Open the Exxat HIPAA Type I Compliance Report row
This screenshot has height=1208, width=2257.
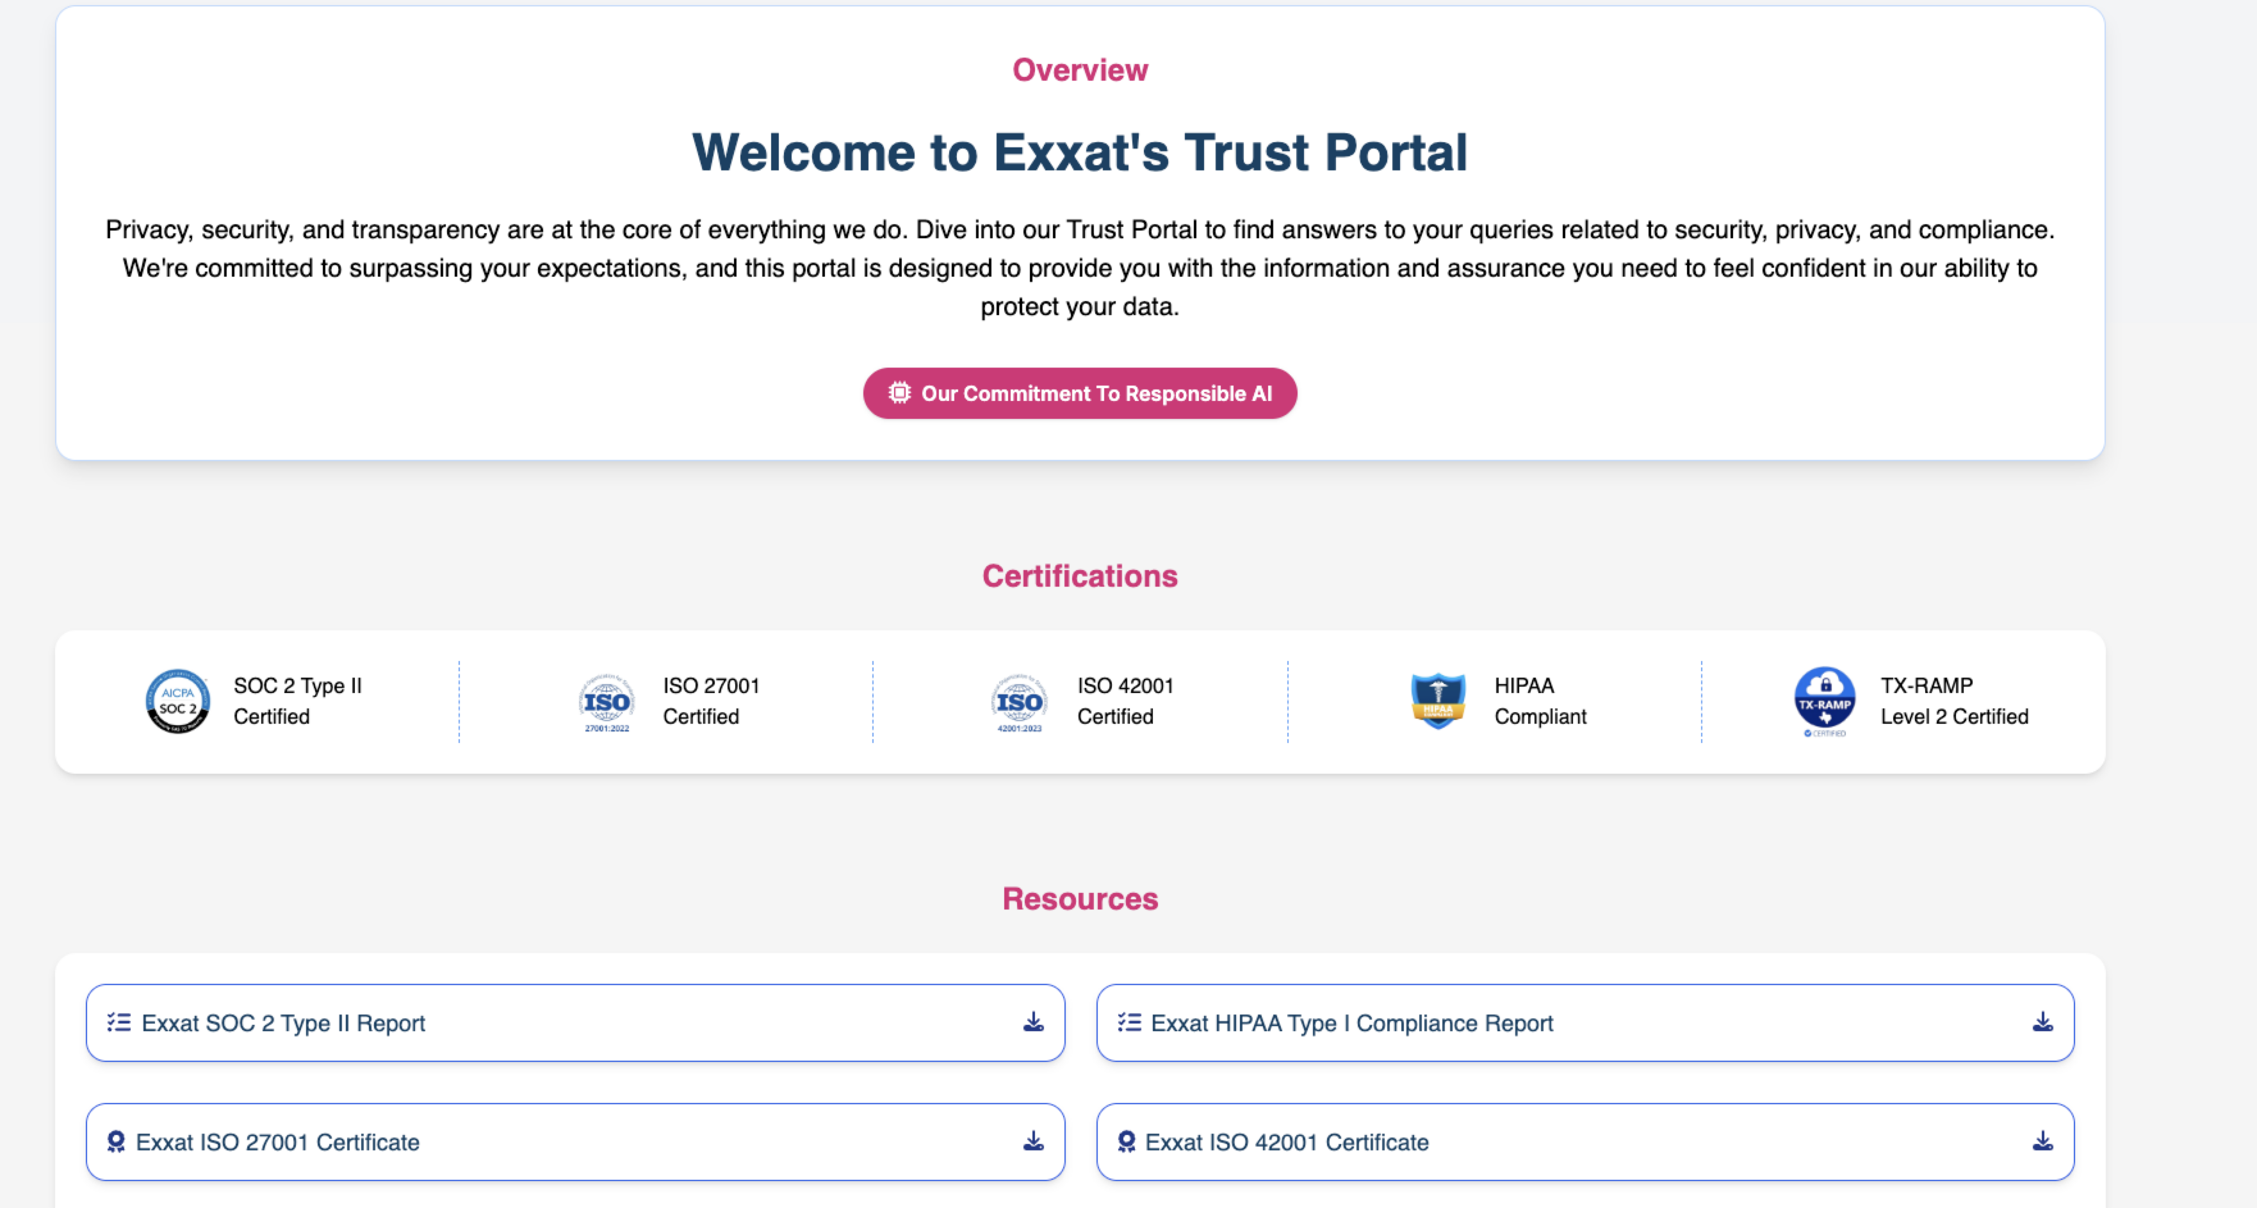point(1351,1023)
